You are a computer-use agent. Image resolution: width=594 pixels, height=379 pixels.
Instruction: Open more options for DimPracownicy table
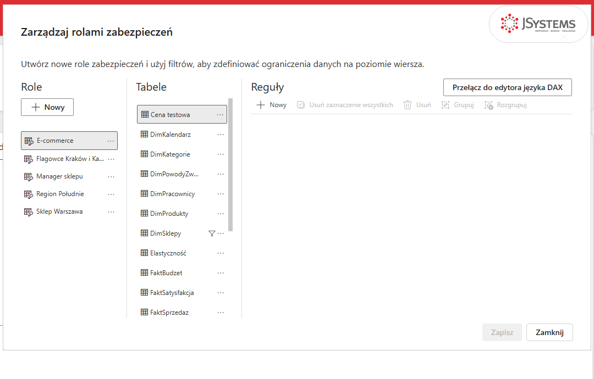pyautogui.click(x=221, y=194)
